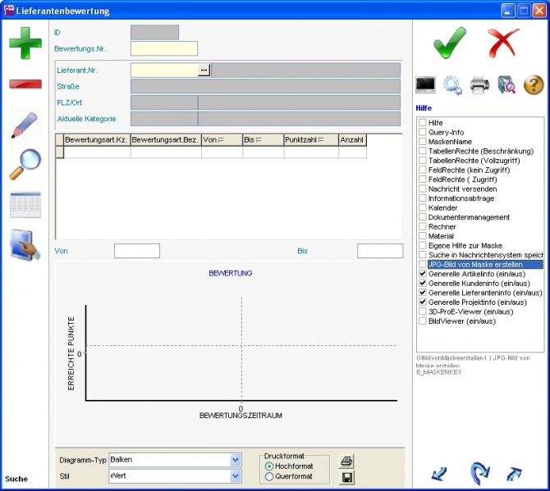Image resolution: width=550 pixels, height=491 pixels.
Task: Click the red minus delete record icon
Action: 25,84
